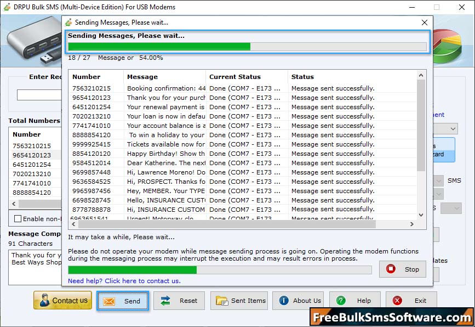475x327 pixels.
Task: Click right arrow of horizontal scrollbar
Action: (x=412, y=224)
